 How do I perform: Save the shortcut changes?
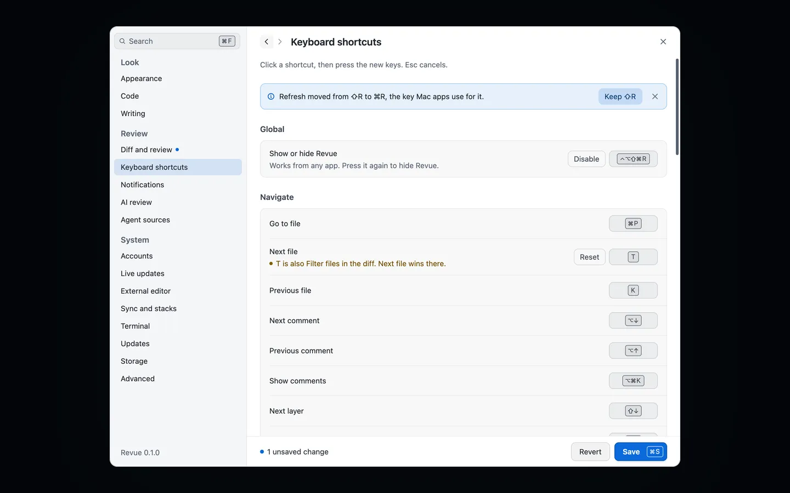tap(641, 452)
